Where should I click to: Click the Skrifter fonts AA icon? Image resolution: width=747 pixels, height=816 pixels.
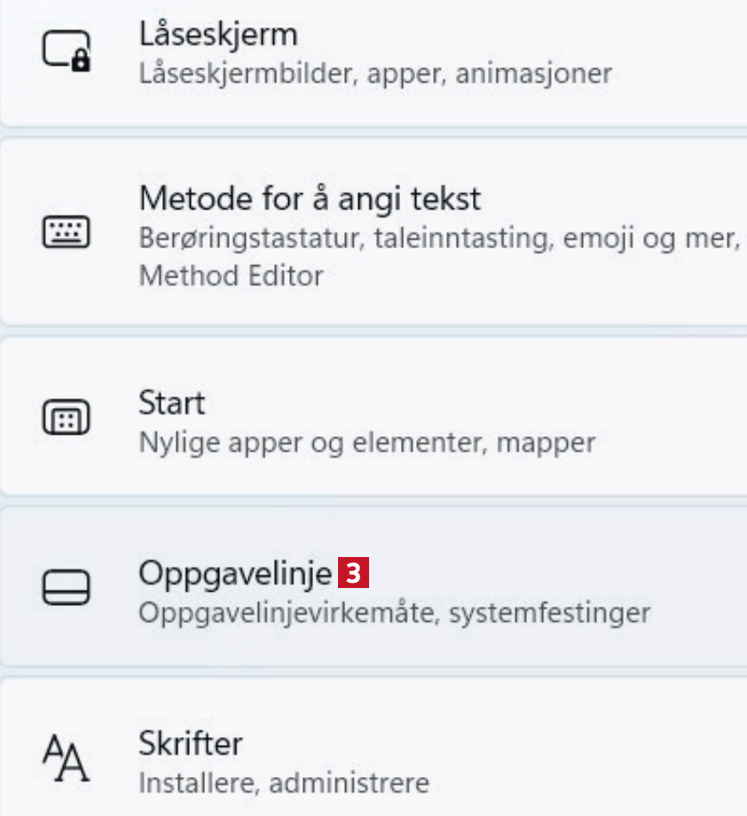[x=67, y=758]
